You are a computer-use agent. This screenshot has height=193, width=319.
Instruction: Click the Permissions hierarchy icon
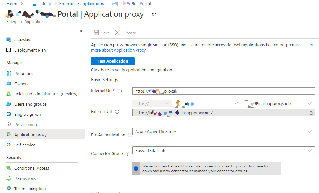9,178
